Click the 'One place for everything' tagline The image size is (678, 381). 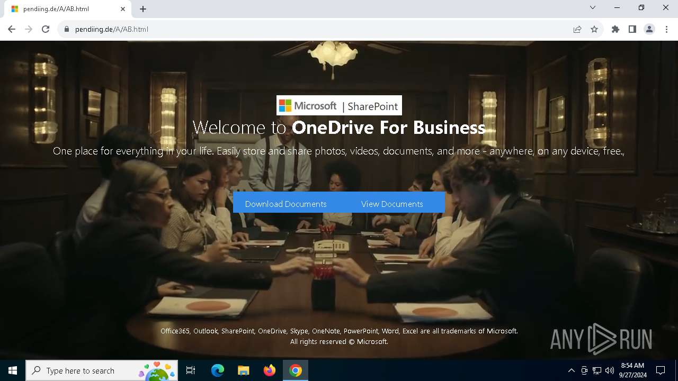(339, 151)
